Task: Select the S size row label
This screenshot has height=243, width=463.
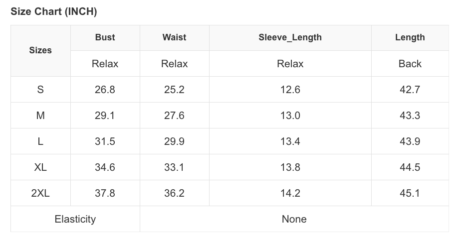Action: point(40,90)
